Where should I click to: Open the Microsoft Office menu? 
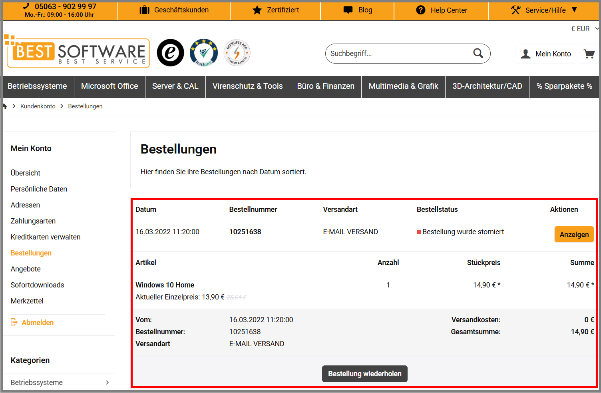109,86
